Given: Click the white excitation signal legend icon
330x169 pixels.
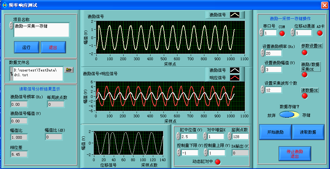Looking at the screenshot, I should click(235, 15).
